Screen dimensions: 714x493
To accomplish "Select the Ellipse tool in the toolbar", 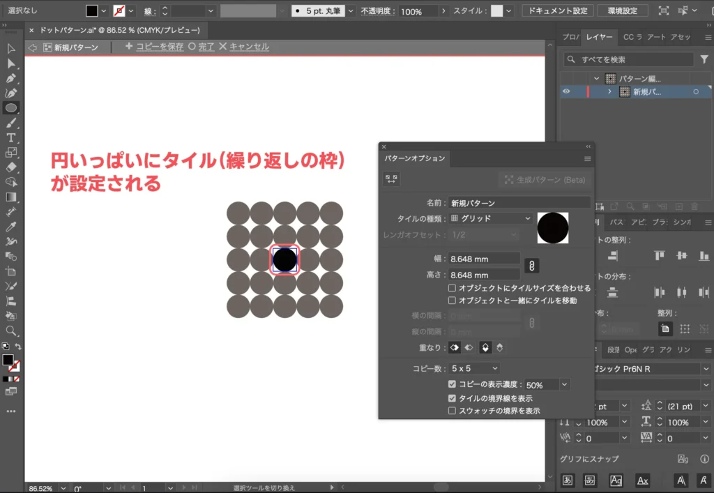I will click(10, 109).
